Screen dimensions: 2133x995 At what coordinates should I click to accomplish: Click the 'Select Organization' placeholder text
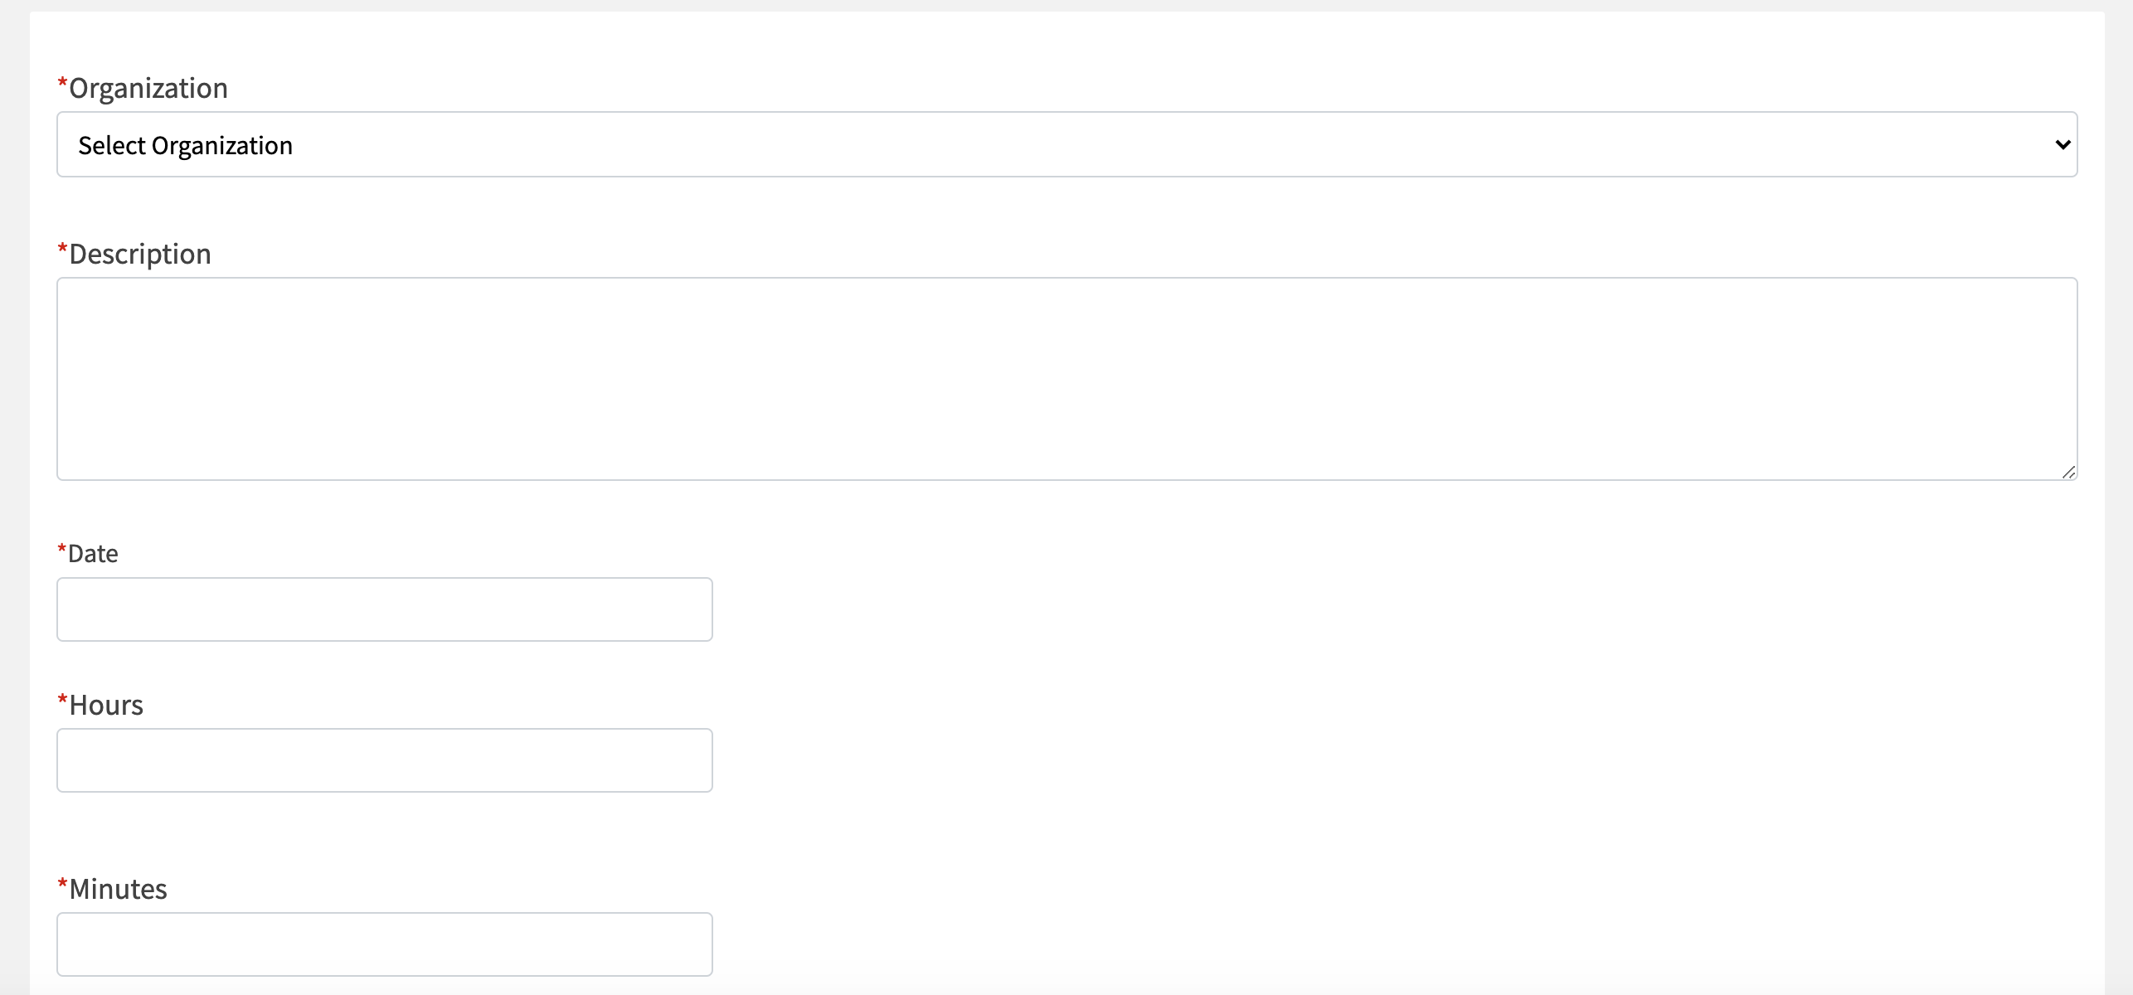click(x=185, y=146)
